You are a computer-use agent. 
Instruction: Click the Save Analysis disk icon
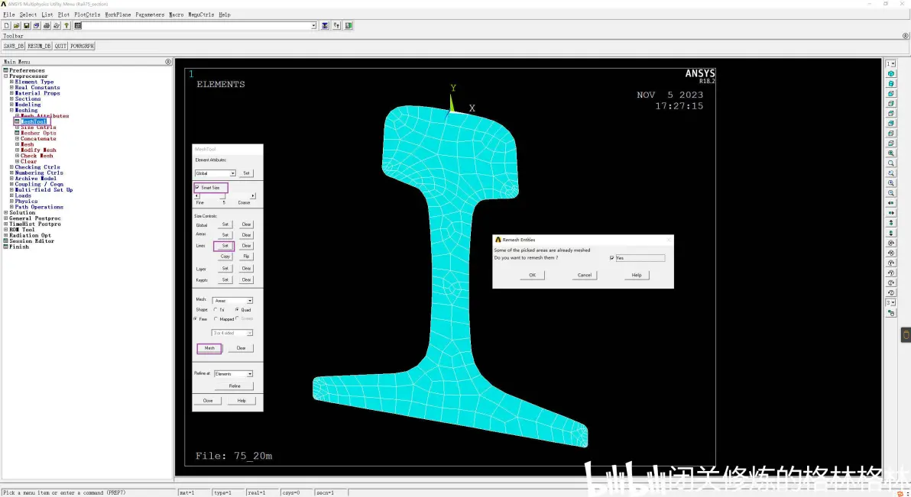point(26,25)
